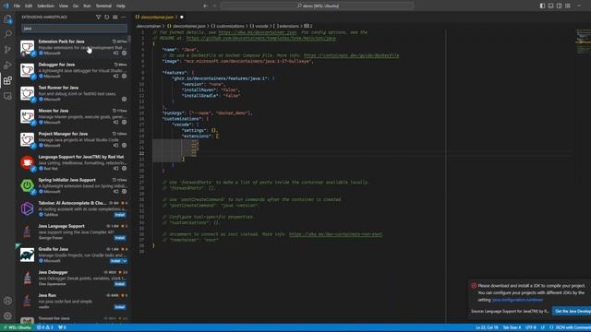This screenshot has height=332, width=591.
Task: Open java.configuration.runtimes link in notification
Action: pyautogui.click(x=517, y=300)
